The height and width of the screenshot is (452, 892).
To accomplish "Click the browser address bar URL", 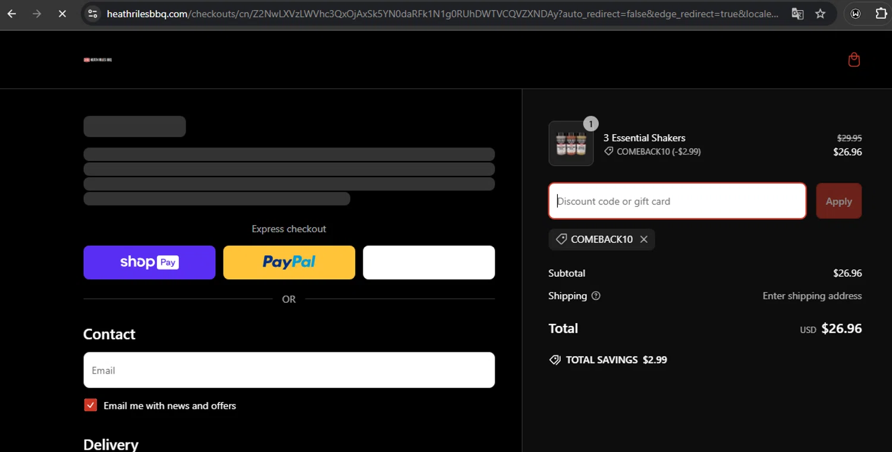I will pyautogui.click(x=442, y=14).
